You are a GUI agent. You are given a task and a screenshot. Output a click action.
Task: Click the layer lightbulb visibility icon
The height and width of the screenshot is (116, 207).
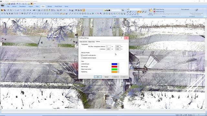tap(104, 10)
